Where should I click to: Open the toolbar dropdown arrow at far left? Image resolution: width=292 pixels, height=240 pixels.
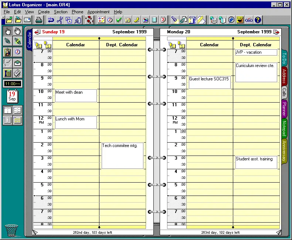tap(3, 17)
